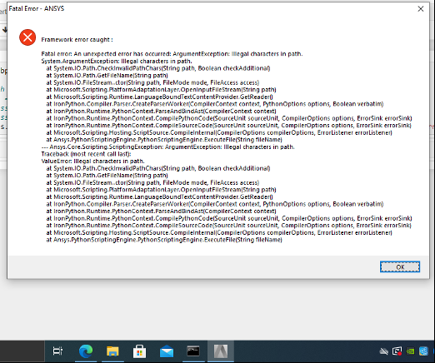
Task: Click the red error icon
Action: pos(27,37)
